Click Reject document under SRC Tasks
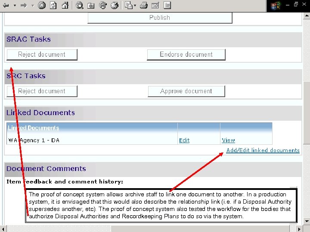The height and width of the screenshot is (232, 310). pos(42,91)
